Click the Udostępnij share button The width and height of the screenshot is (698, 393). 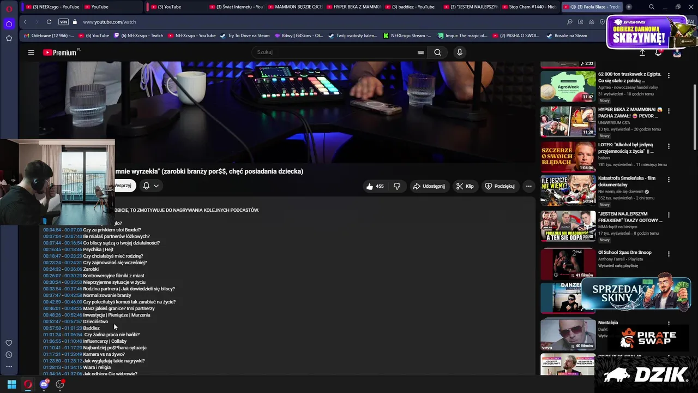pos(429,186)
